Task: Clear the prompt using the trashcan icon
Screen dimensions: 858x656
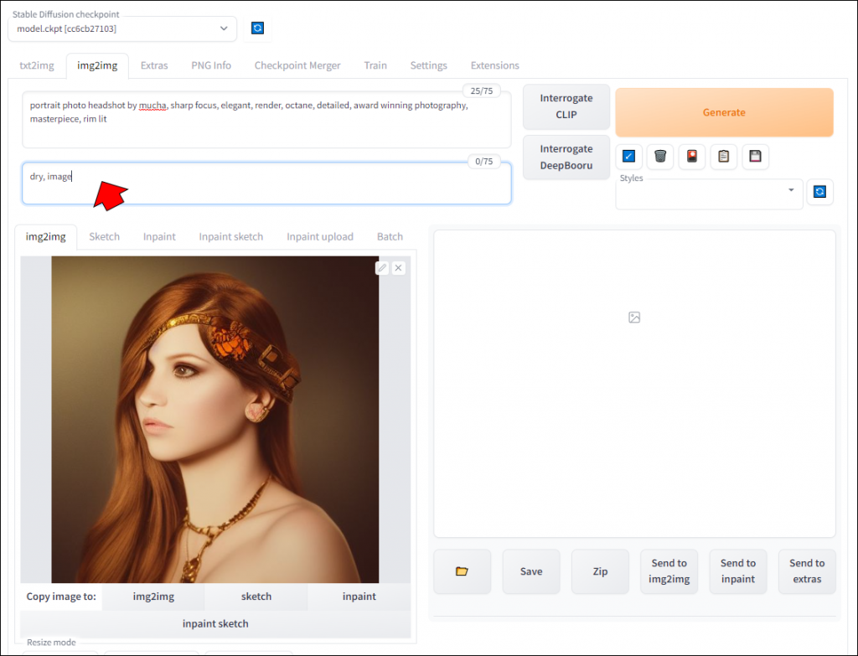Action: pos(659,157)
